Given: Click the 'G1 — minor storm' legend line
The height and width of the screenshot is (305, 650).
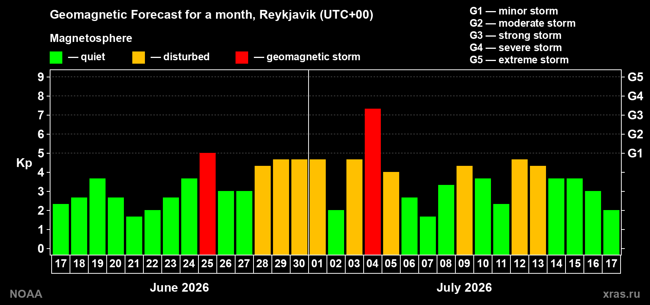Looking at the screenshot, I should point(513,11).
